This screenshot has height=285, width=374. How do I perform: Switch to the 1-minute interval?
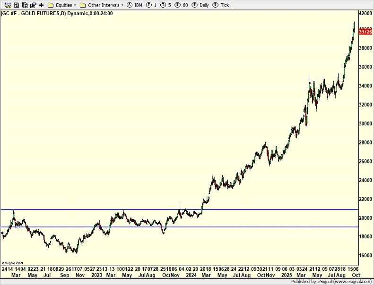[x=152, y=5]
